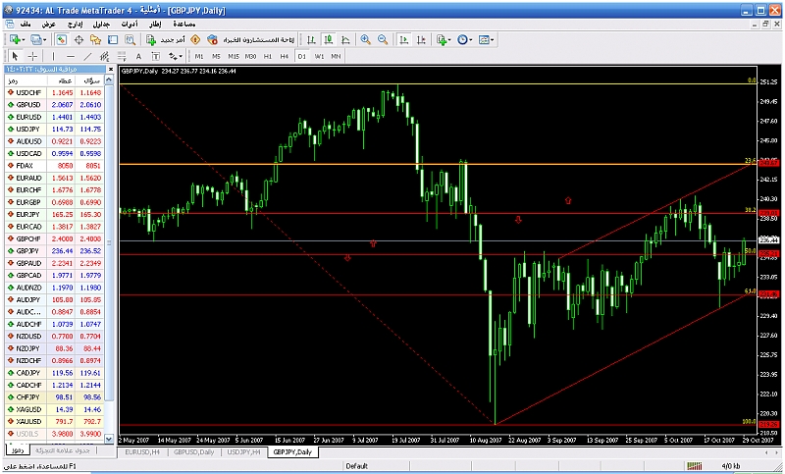This screenshot has height=474, width=785.
Task: Switch to H4 timeframe
Action: [x=285, y=56]
